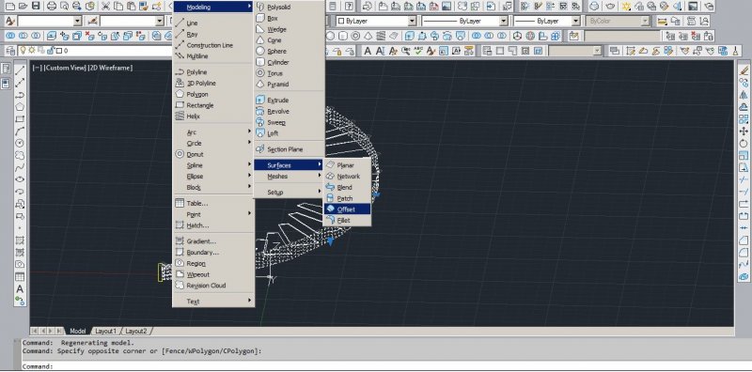Click the sun light icon in the render toolbar
This screenshot has width=752, height=372.
point(626,7)
